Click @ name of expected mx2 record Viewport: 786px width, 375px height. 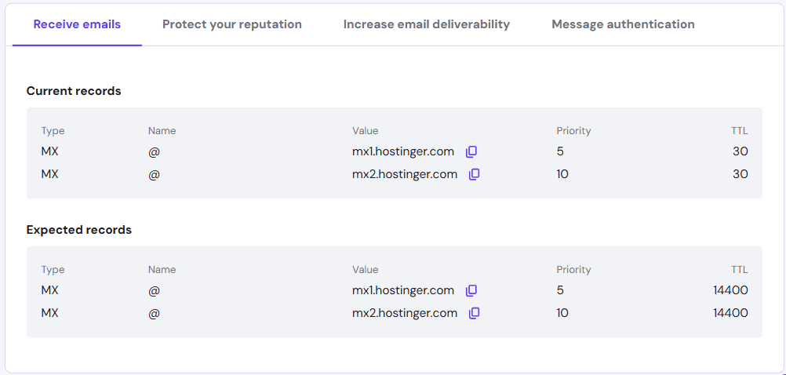[154, 313]
